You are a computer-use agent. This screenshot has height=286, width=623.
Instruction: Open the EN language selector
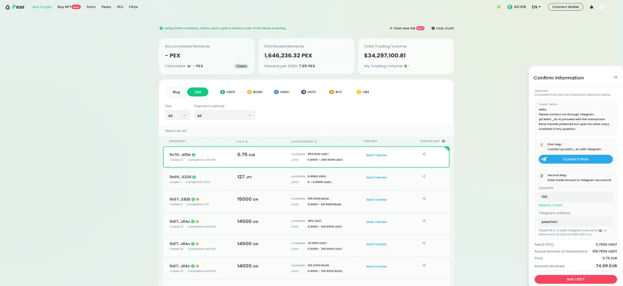[536, 7]
